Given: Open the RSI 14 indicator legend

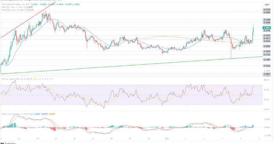Looking at the screenshot, I should (x=14, y=79).
